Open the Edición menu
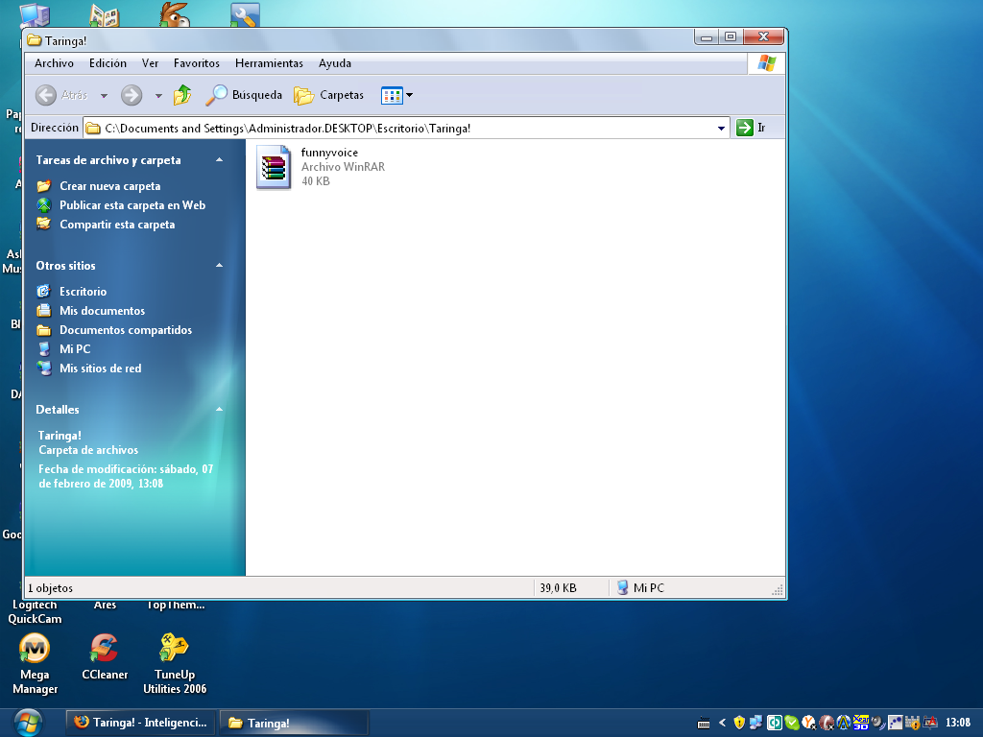 click(x=108, y=63)
